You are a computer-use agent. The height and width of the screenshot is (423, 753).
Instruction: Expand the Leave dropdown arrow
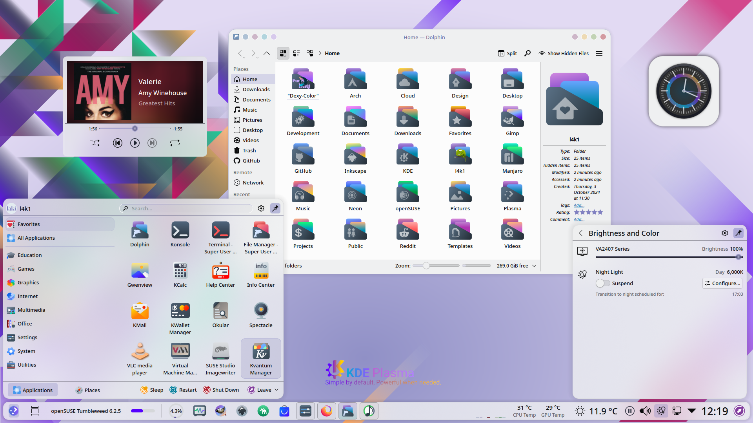276,390
